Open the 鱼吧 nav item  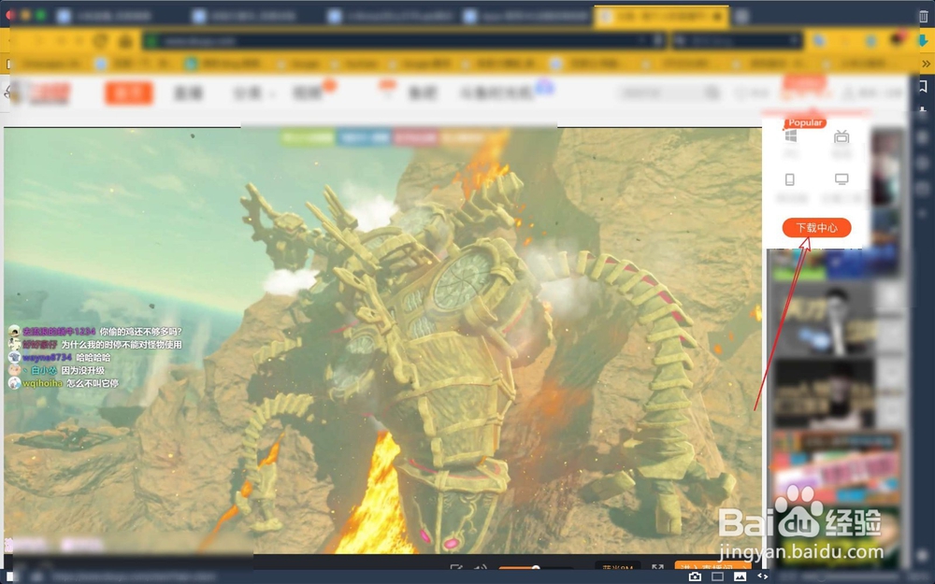tap(423, 93)
